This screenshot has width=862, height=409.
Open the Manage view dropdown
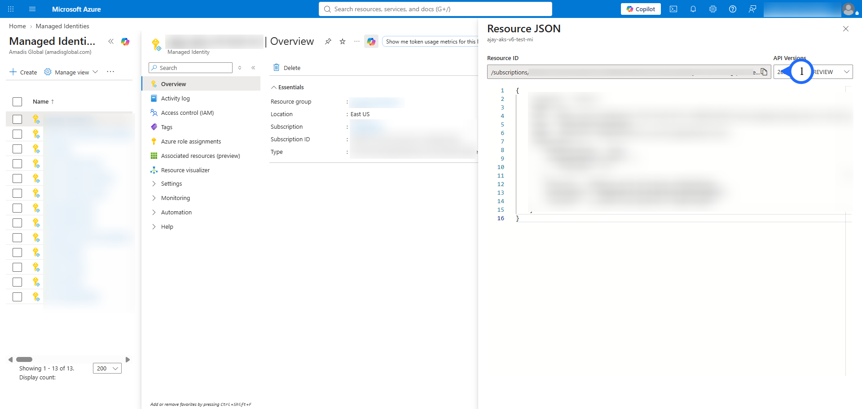click(71, 72)
